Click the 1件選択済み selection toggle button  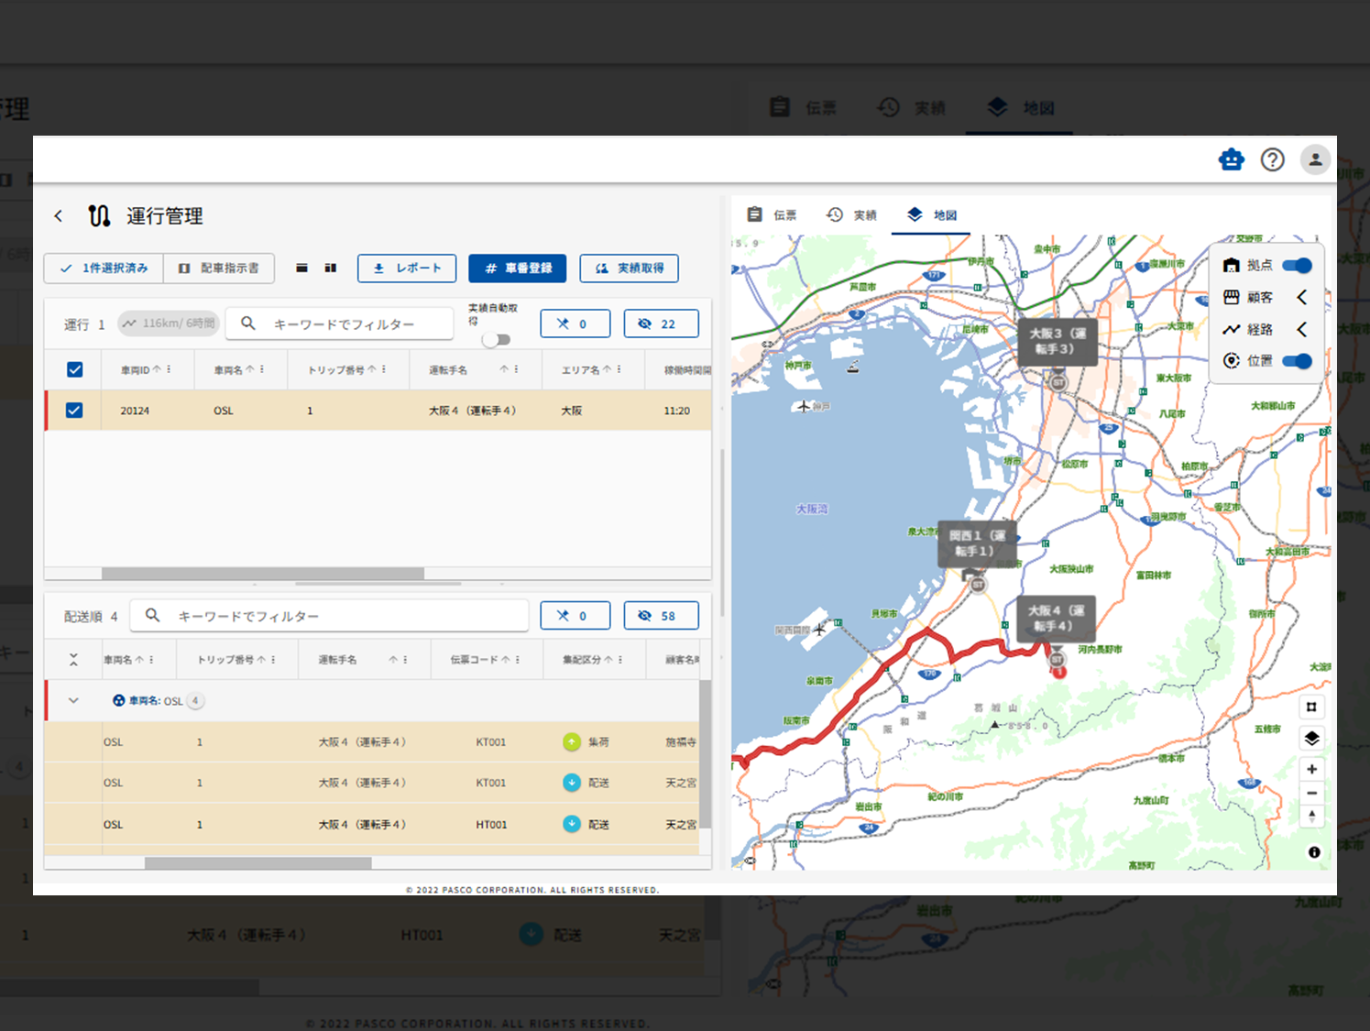(104, 269)
